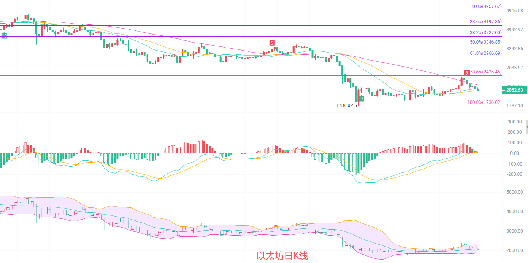Click the green 9 marker at the 1736 low
Image resolution: width=528 pixels, height=263 pixels.
pos(361,99)
